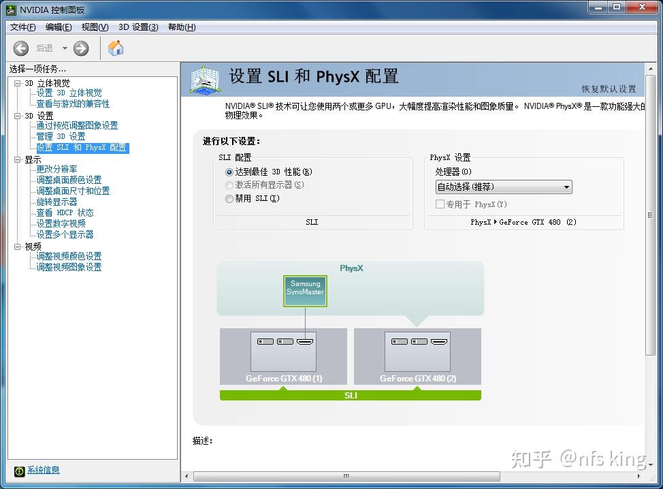Open the 视图(V) menu

(95, 27)
